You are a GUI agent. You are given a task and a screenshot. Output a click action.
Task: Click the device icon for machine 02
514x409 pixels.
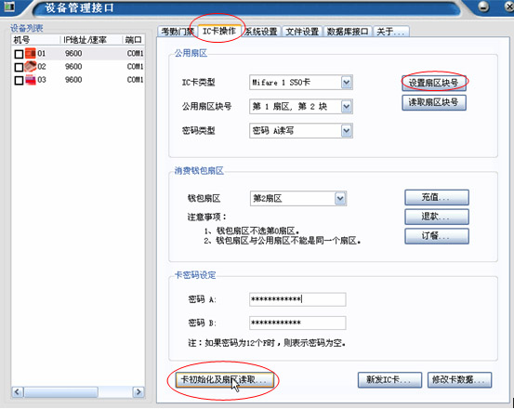point(30,67)
